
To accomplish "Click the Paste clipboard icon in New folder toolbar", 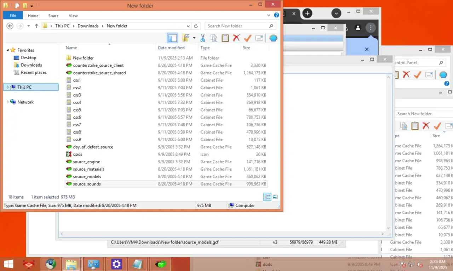I will (225, 38).
